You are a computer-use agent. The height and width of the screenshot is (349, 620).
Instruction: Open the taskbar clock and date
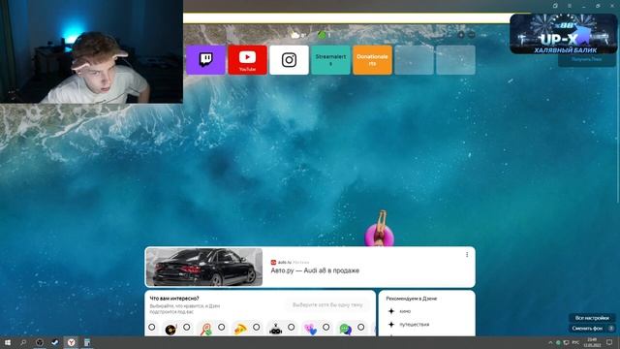(592, 342)
